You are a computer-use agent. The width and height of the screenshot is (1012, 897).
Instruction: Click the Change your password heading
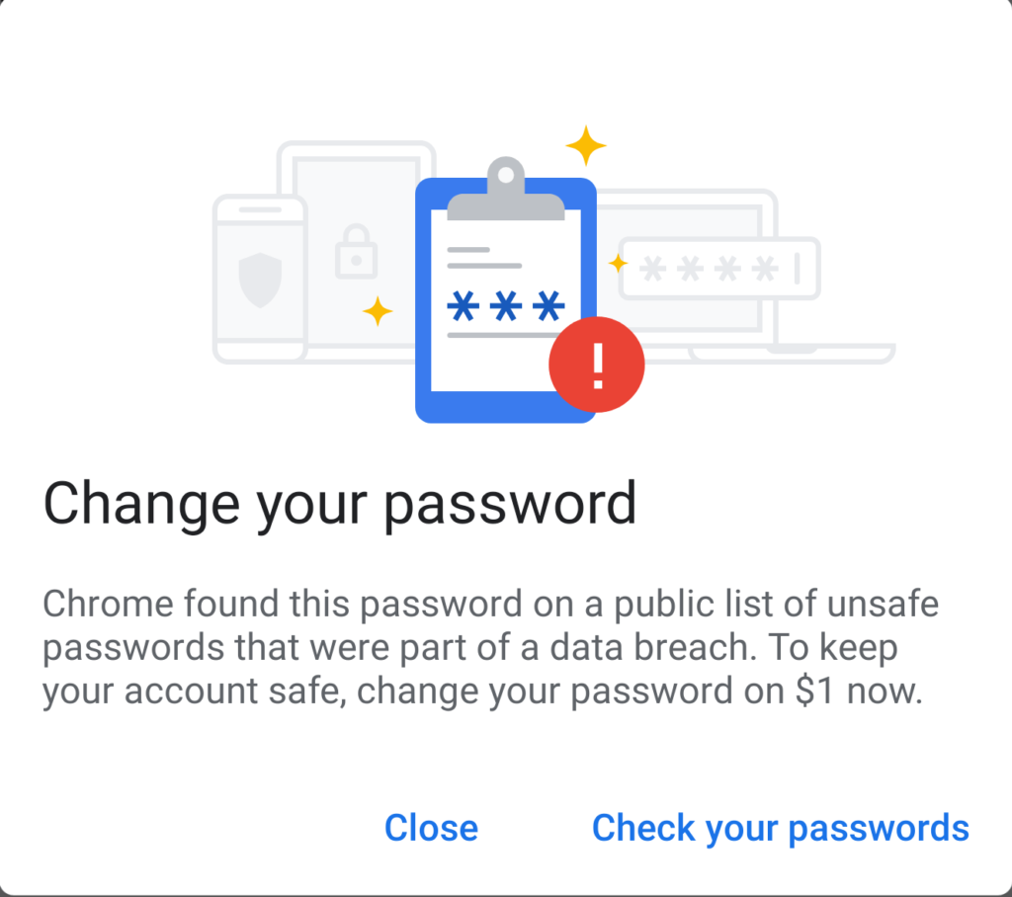tap(340, 505)
